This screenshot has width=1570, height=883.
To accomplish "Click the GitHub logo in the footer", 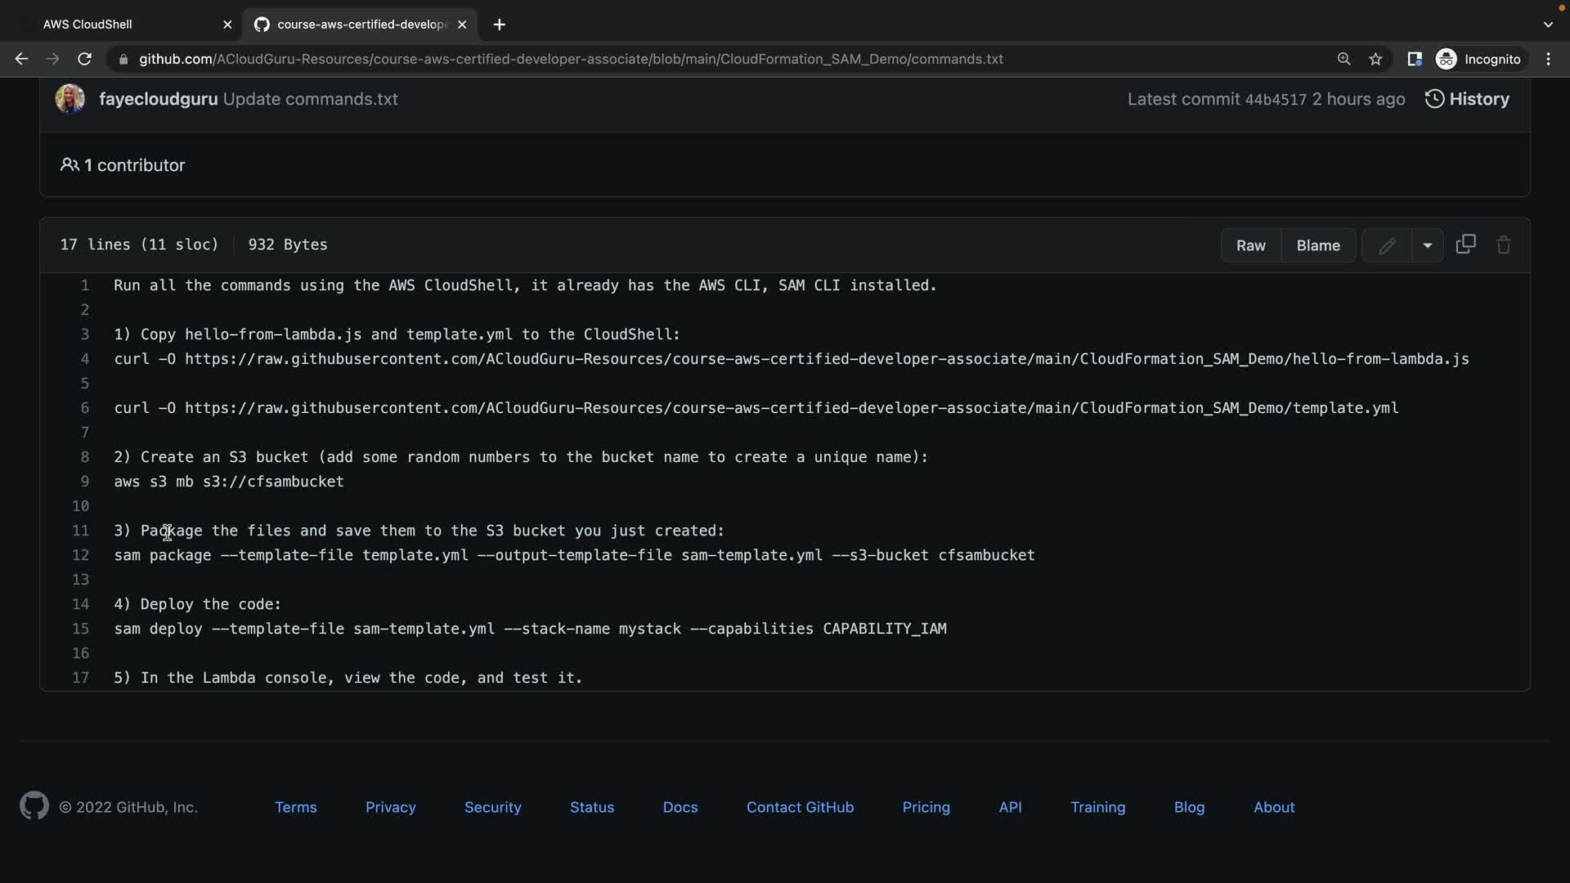I will [x=34, y=806].
